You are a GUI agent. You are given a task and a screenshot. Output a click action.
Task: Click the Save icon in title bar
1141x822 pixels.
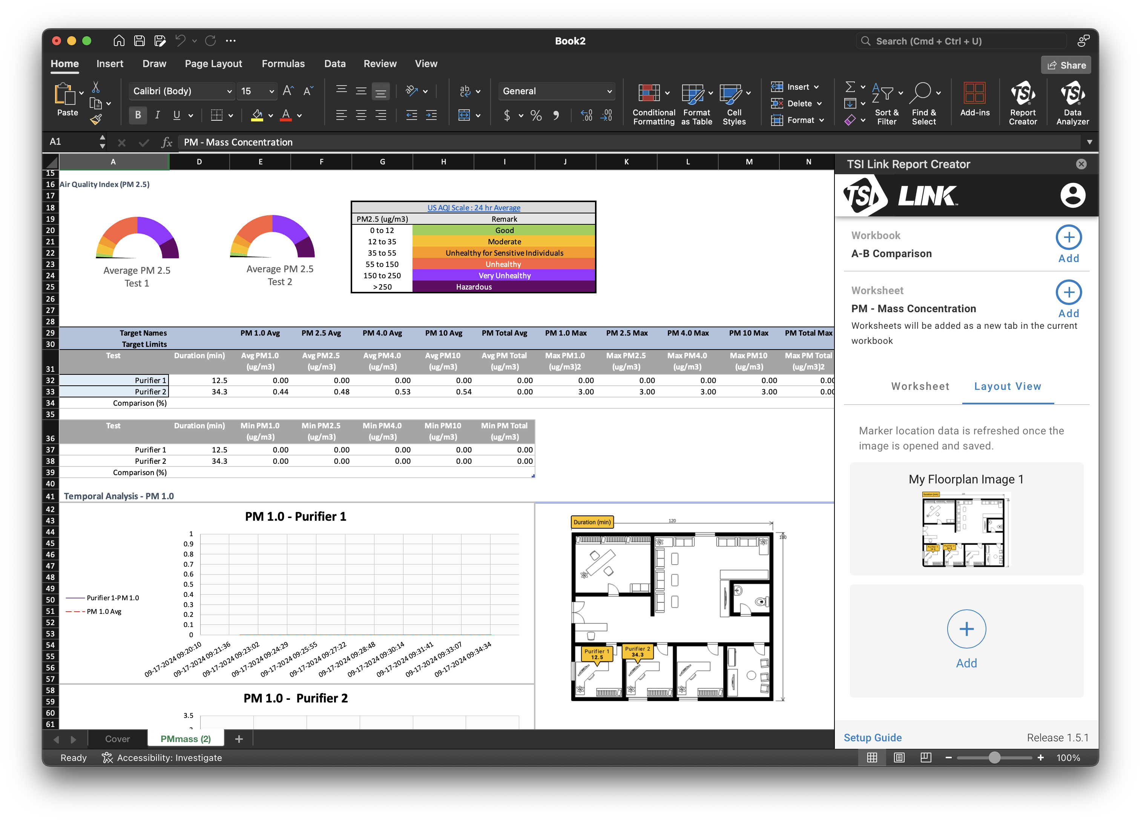(140, 41)
